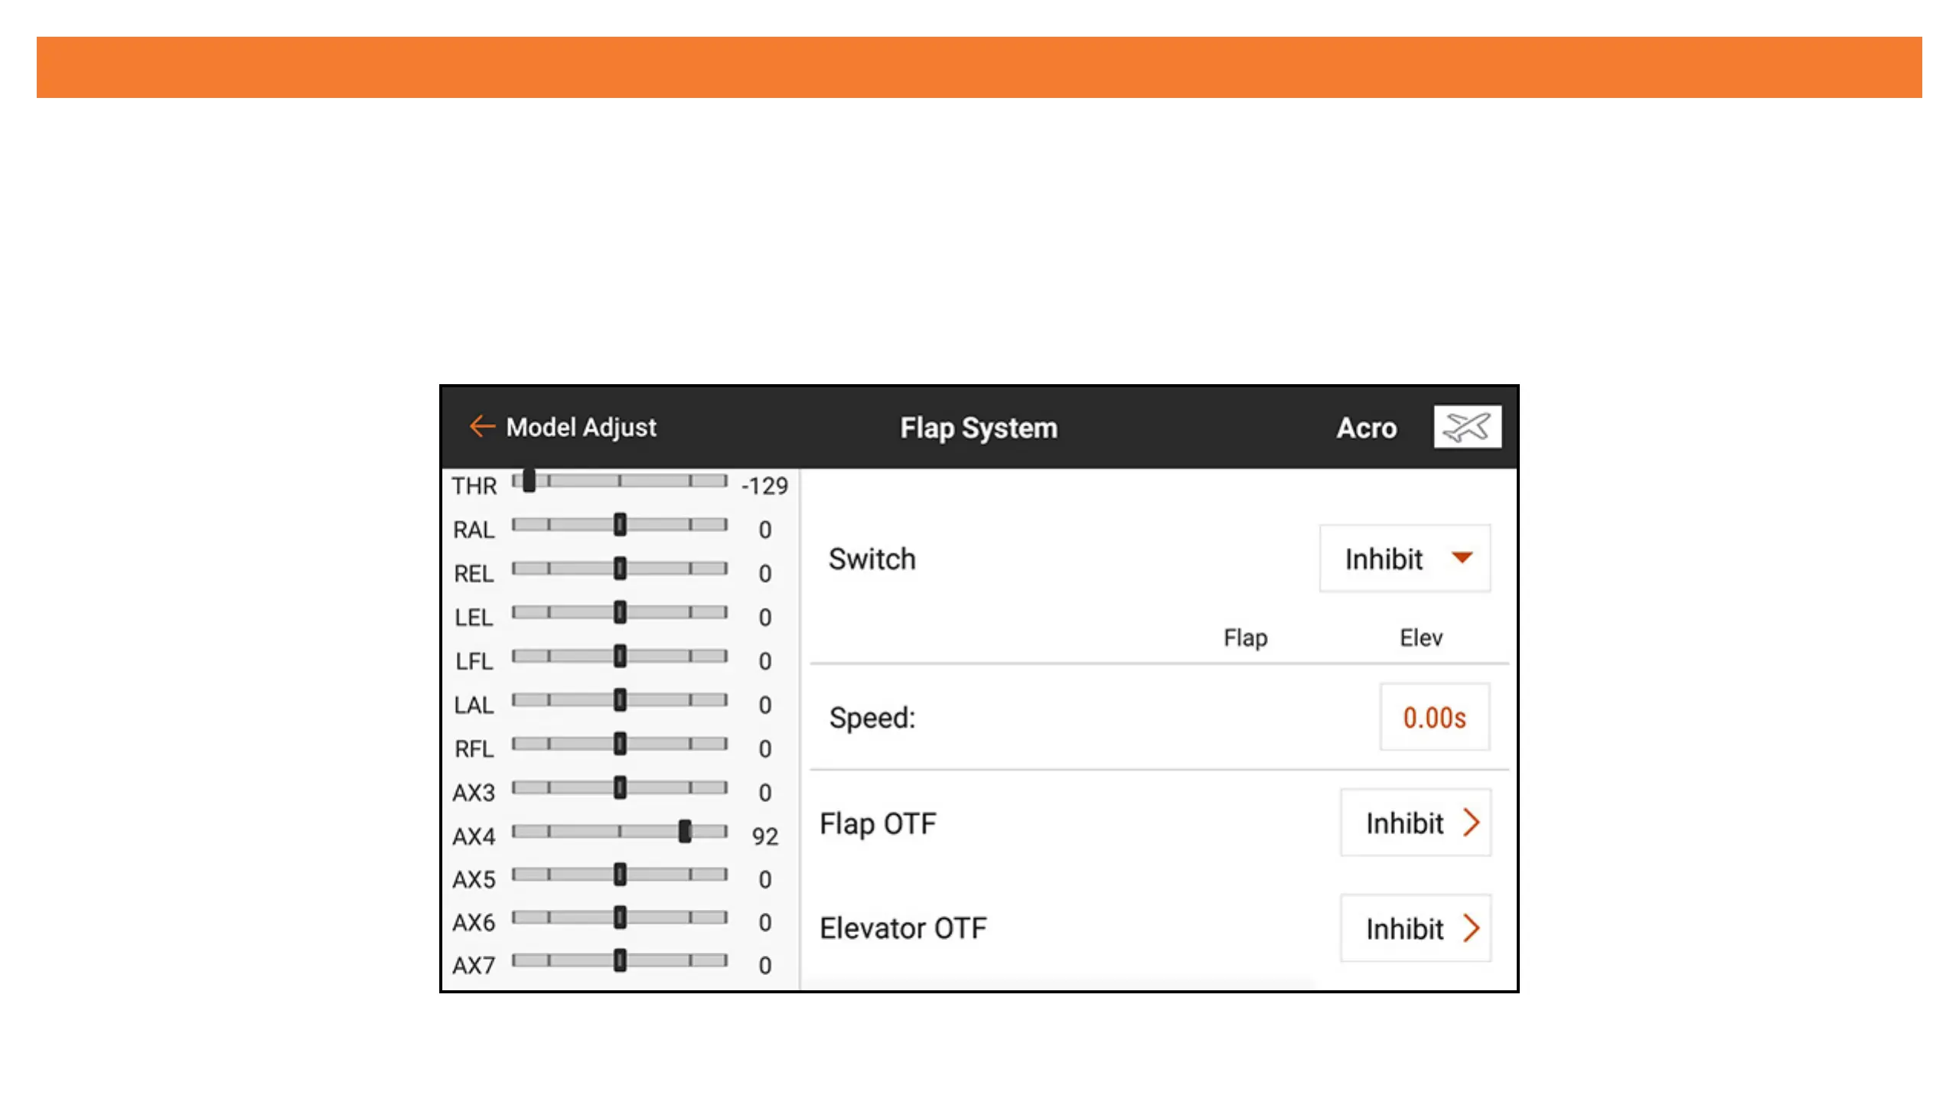Go back to Model Adjust with arrow

[481, 426]
